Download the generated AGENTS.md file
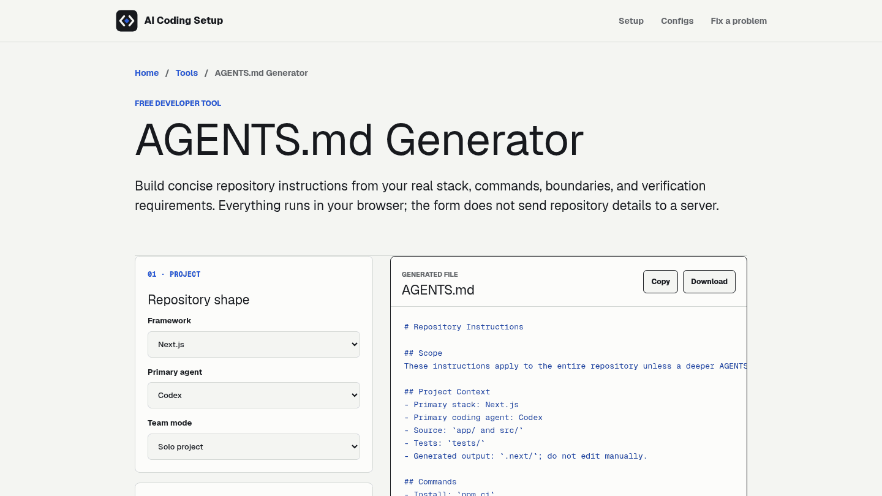The image size is (882, 496). [x=709, y=282]
